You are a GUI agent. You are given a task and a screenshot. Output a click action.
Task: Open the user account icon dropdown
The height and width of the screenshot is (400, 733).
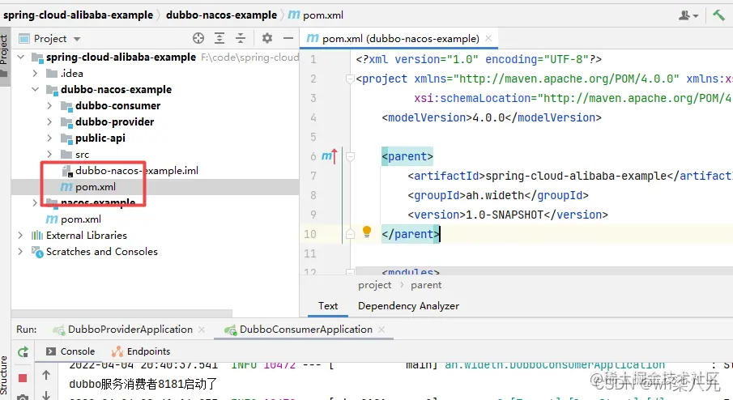click(688, 15)
